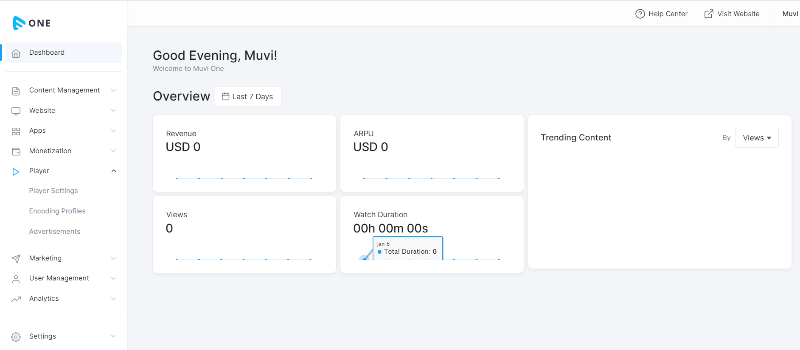Image resolution: width=800 pixels, height=350 pixels.
Task: Expand the Content Management section
Action: tap(113, 90)
